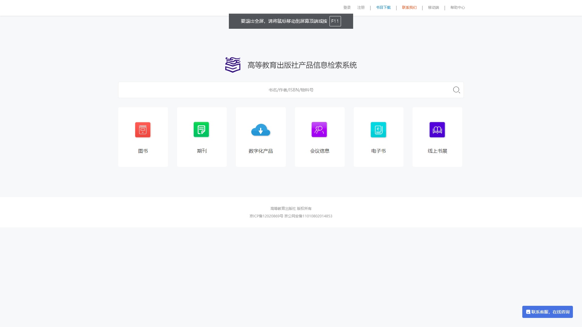This screenshot has height=327, width=582.
Task: Click the 联系客服，在线咨询 chat button
Action: (547, 312)
